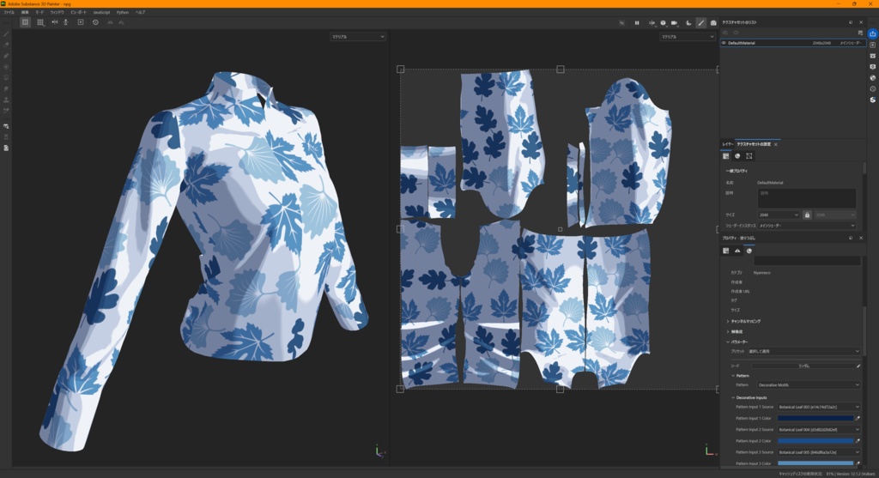Screen dimensions: 879x478
Task: Open the Substance S logo panel
Action: pyautogui.click(x=872, y=100)
